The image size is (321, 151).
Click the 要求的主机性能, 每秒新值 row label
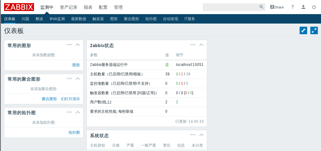[x=112, y=111]
